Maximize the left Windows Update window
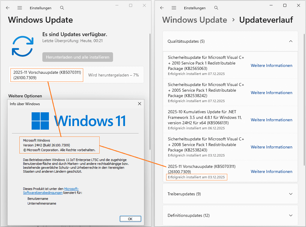Image resolution: width=306 pixels, height=227 pixels. tap(131, 5)
